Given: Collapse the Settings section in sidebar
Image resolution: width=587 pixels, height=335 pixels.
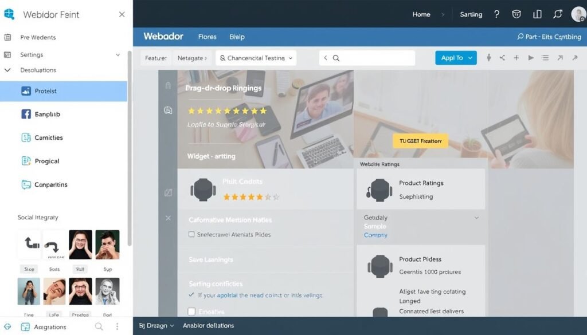Looking at the screenshot, I should click(x=118, y=55).
